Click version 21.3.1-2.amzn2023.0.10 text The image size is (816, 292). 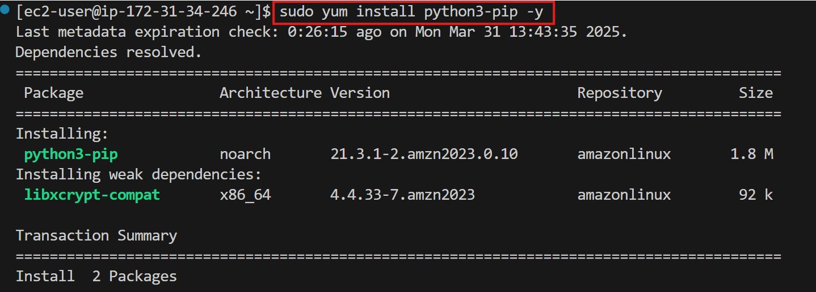(424, 154)
